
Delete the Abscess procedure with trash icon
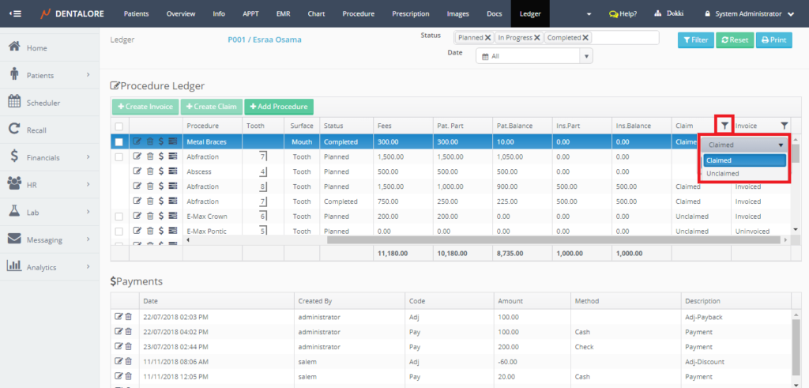149,171
